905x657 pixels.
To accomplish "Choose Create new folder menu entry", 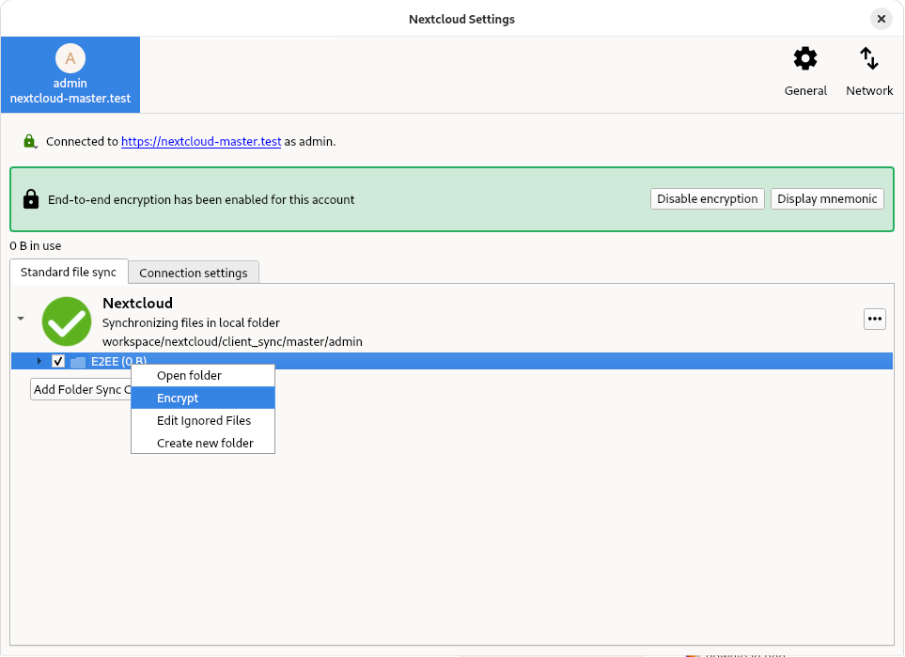I will [205, 444].
